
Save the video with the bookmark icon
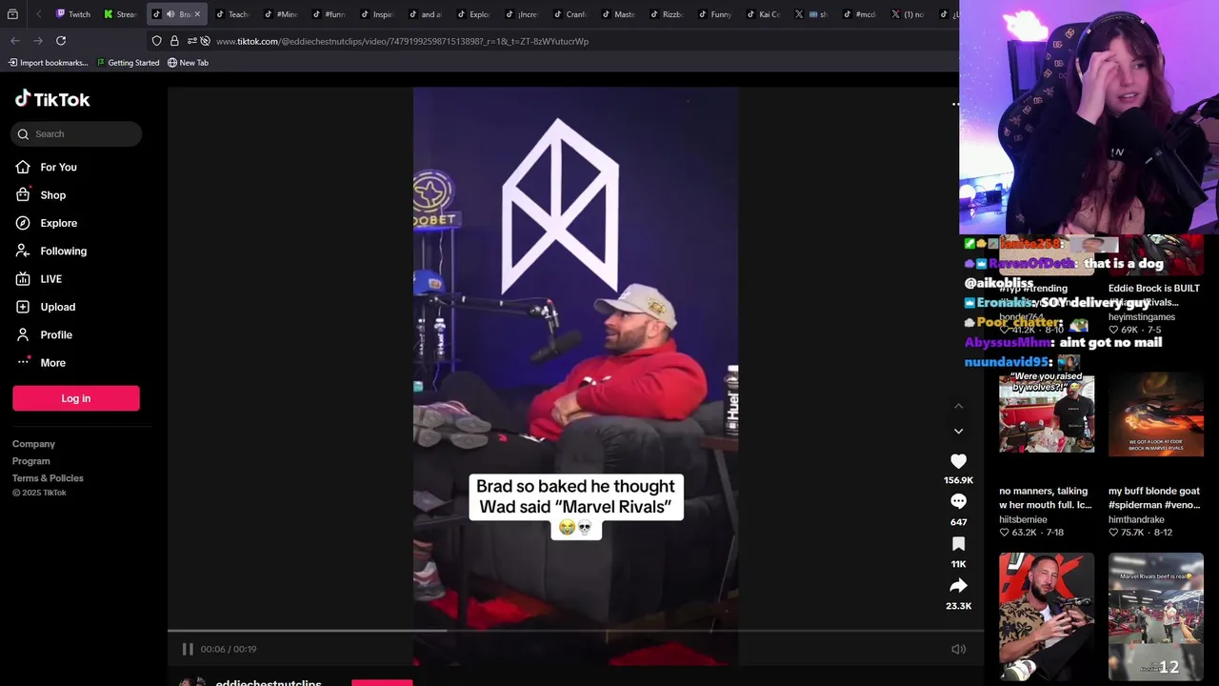click(958, 544)
